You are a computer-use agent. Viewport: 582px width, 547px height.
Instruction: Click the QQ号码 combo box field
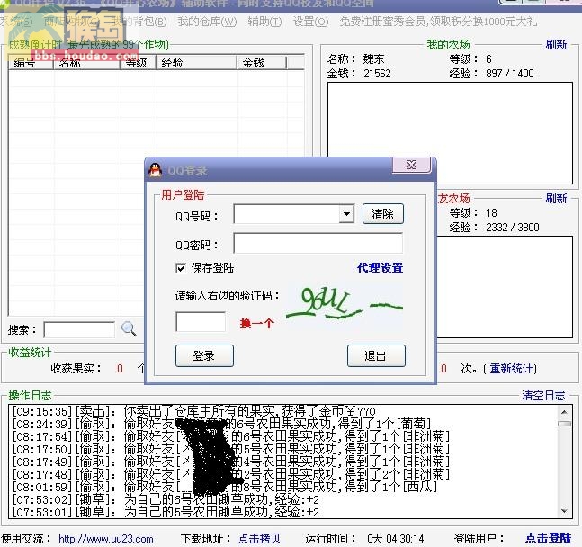293,214
